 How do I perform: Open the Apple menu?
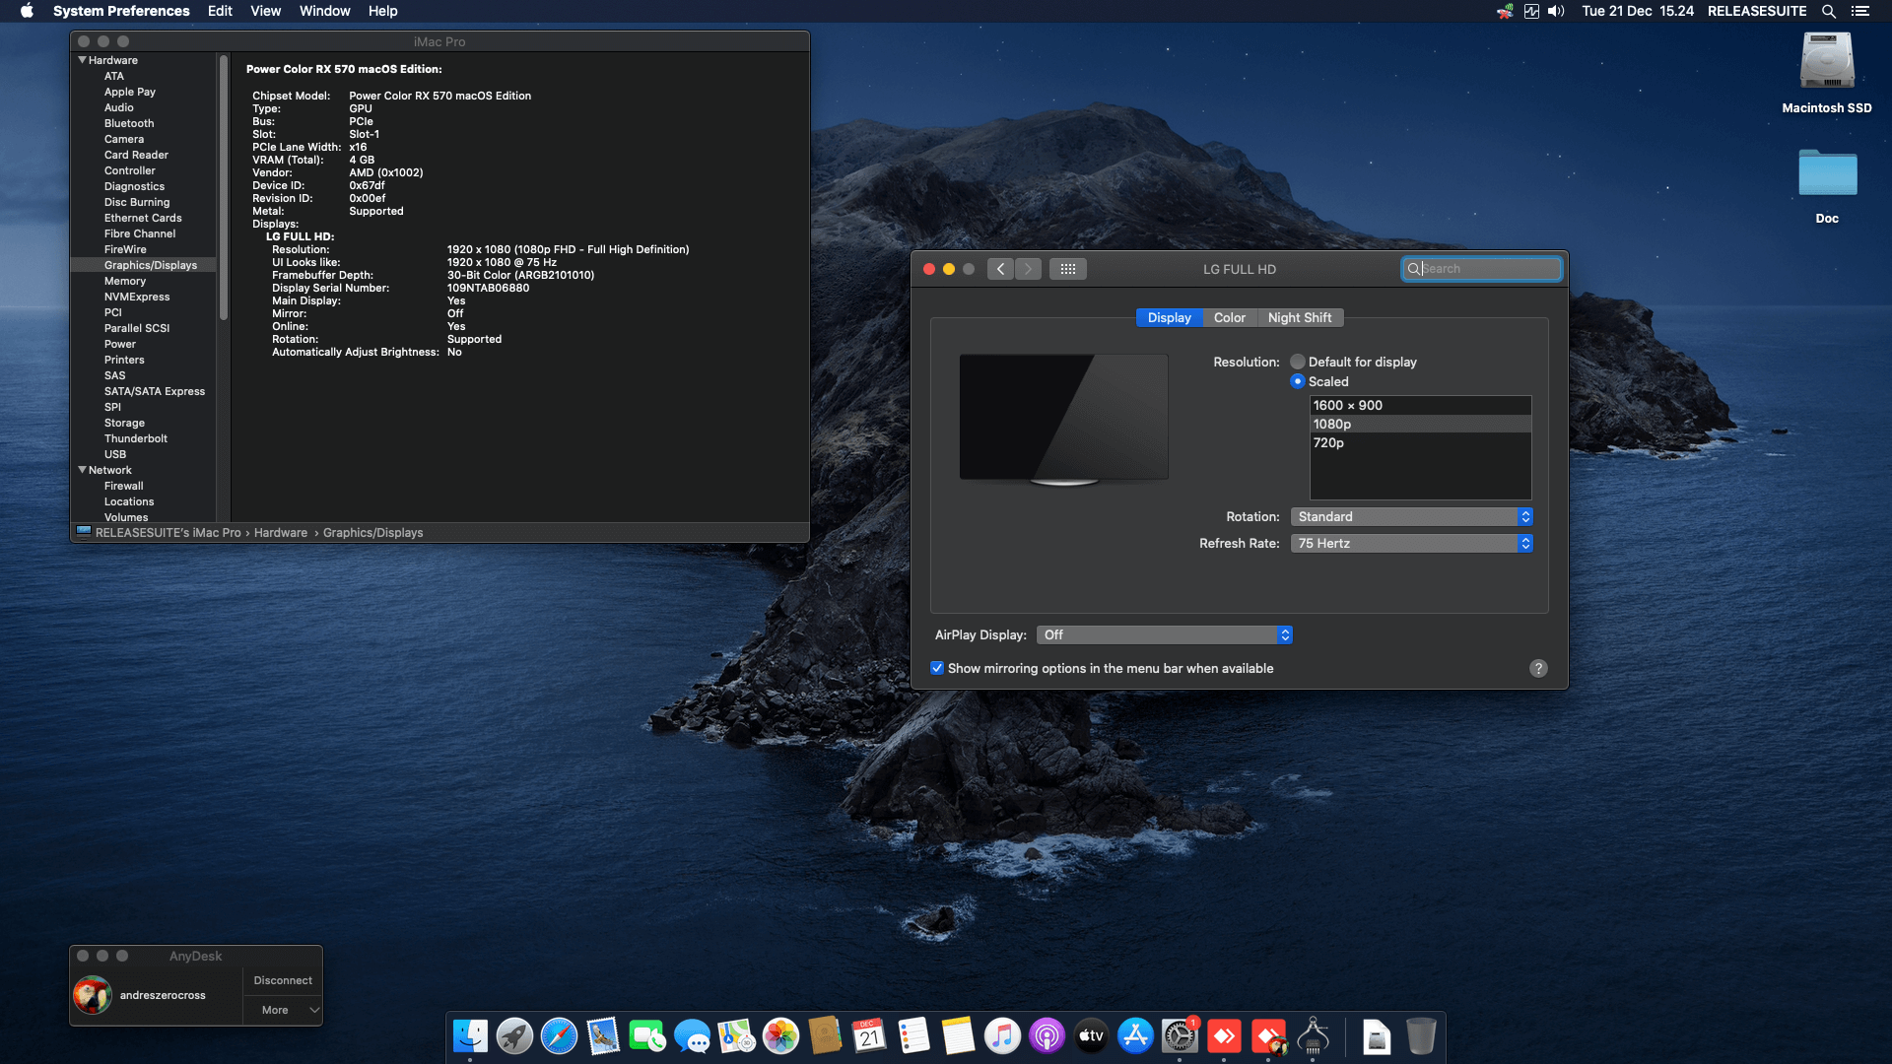point(27,11)
